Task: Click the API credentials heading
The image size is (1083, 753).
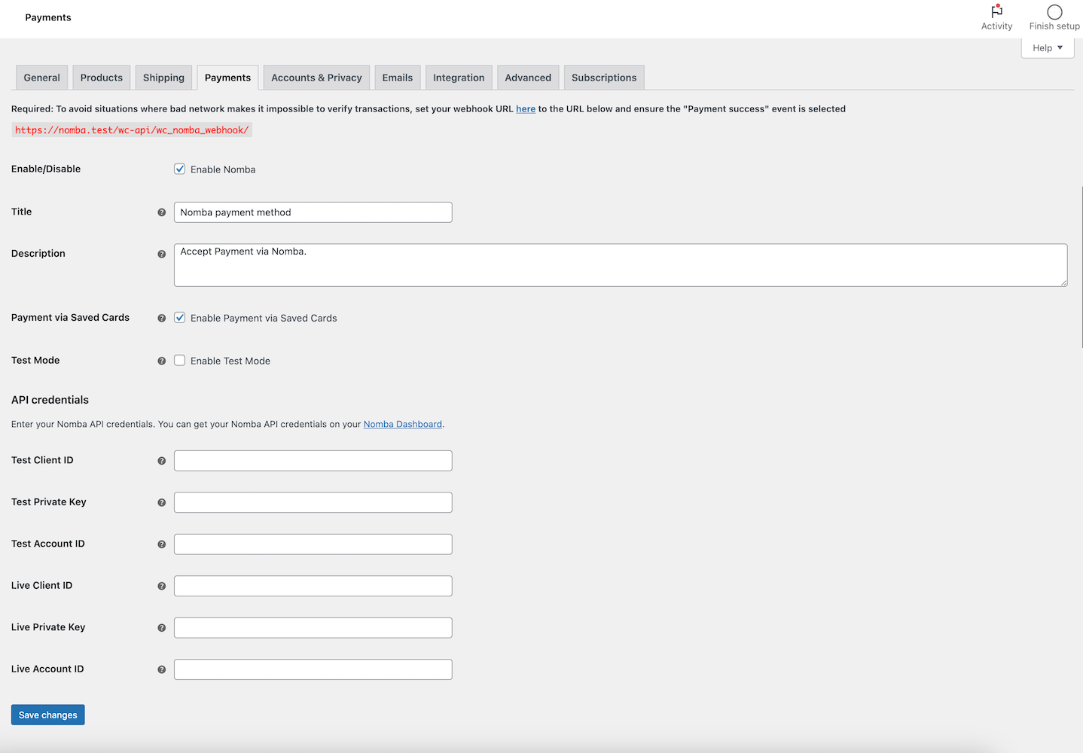Action: click(x=50, y=400)
